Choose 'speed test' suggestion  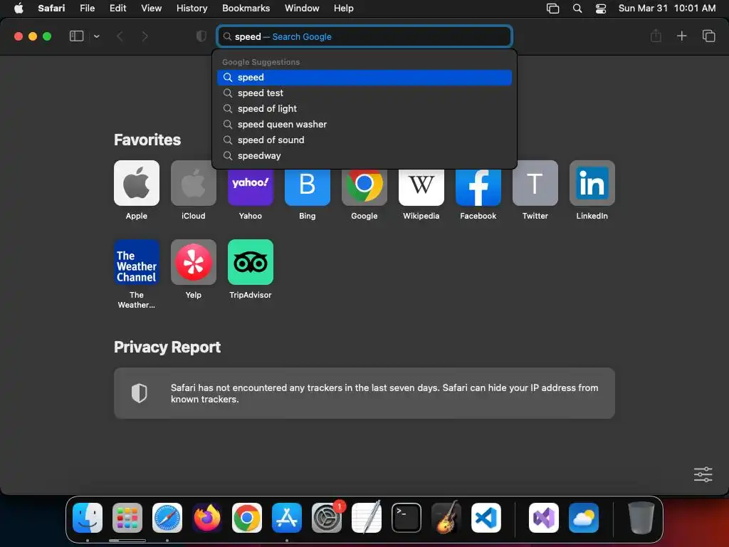pos(364,93)
